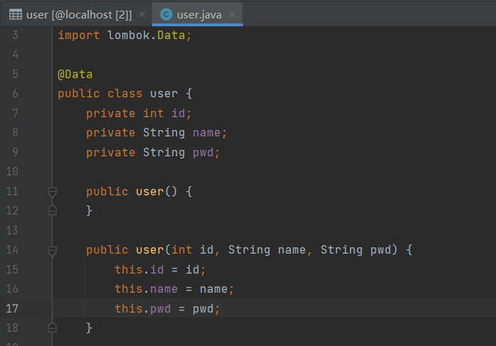The image size is (496, 346).
Task: Click the 'lombok.Data' import text
Action: click(x=146, y=35)
